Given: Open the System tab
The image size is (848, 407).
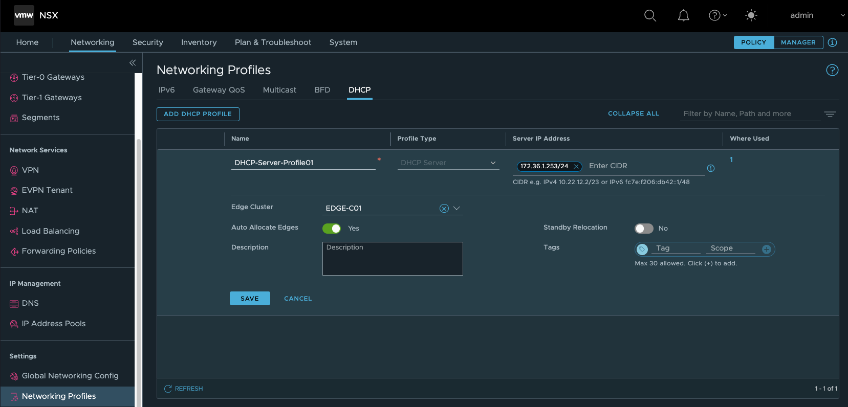Looking at the screenshot, I should tap(343, 42).
